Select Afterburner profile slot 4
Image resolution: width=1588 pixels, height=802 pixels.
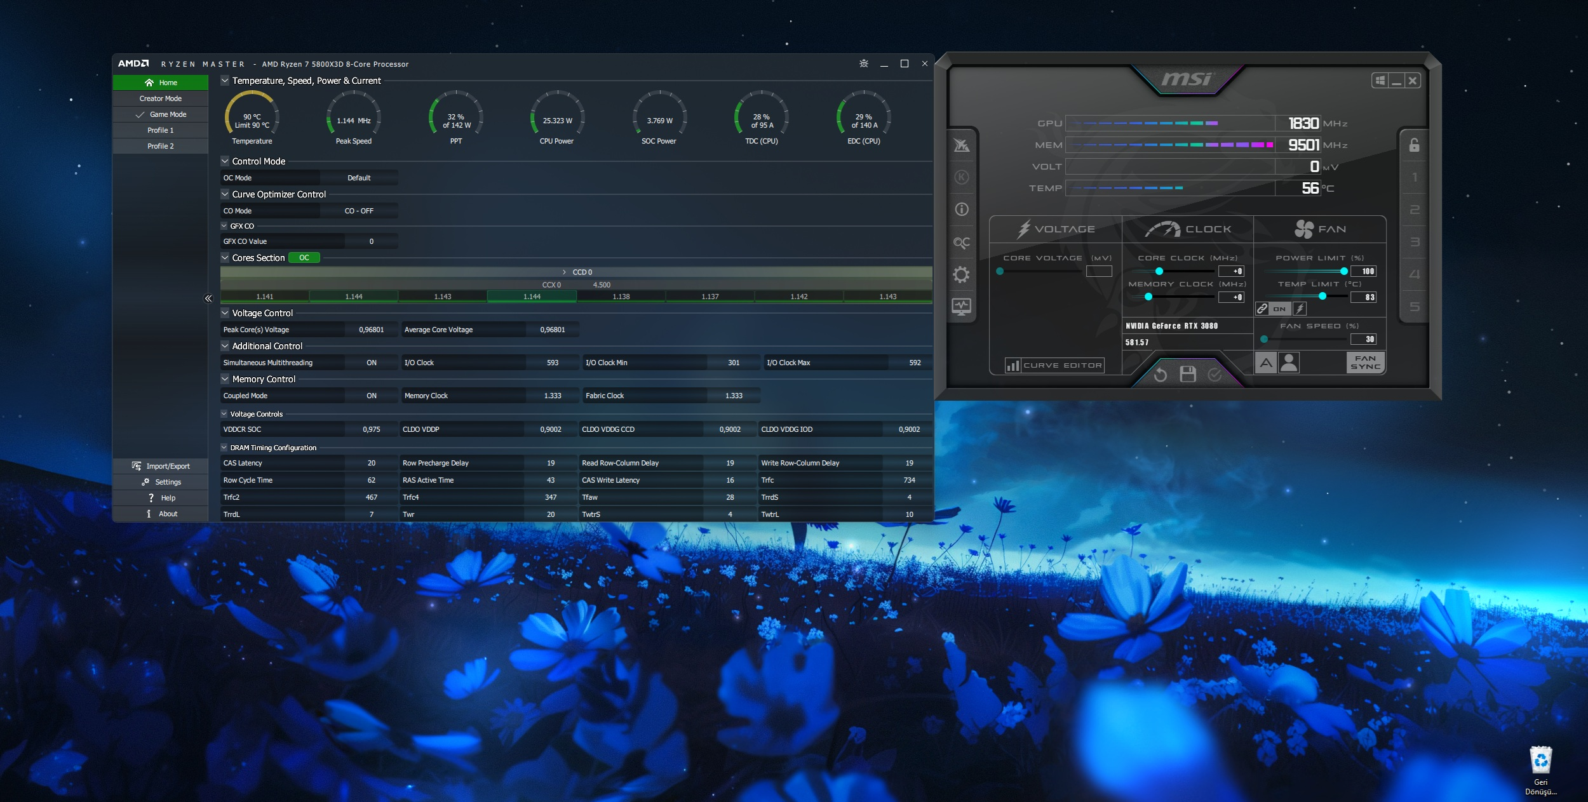click(1414, 274)
